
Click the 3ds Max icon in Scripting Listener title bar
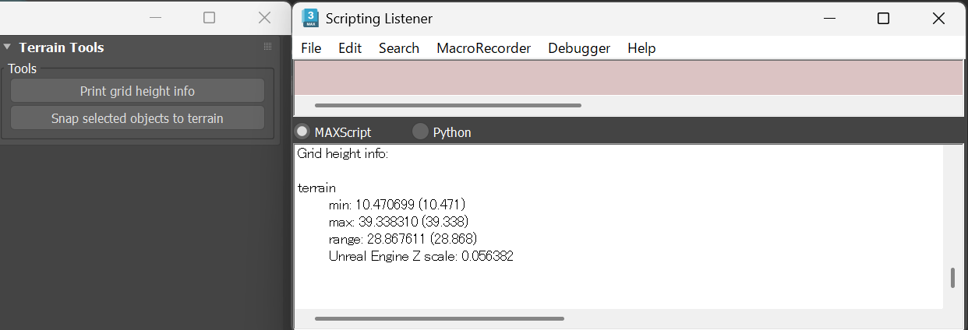pyautogui.click(x=310, y=19)
